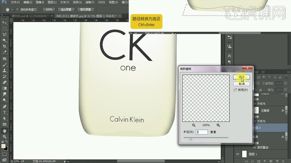
Task: Filter layers by type layers (T)
Action: [x=269, y=77]
